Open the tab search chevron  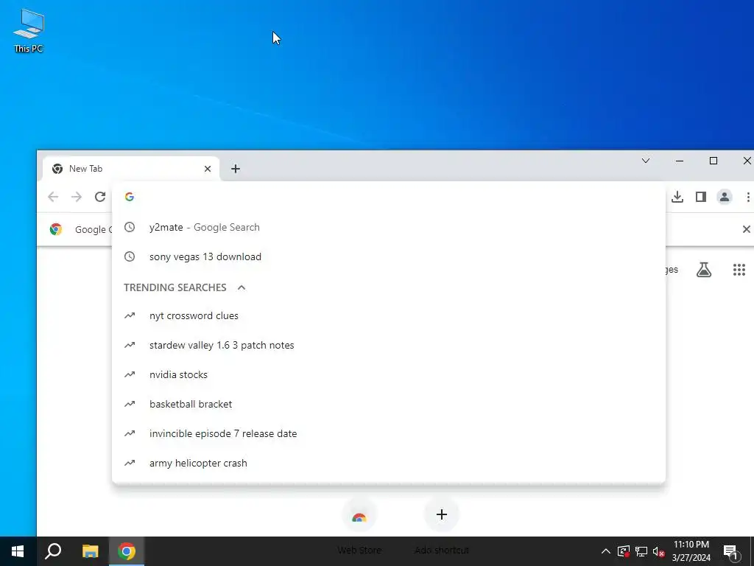coord(646,161)
